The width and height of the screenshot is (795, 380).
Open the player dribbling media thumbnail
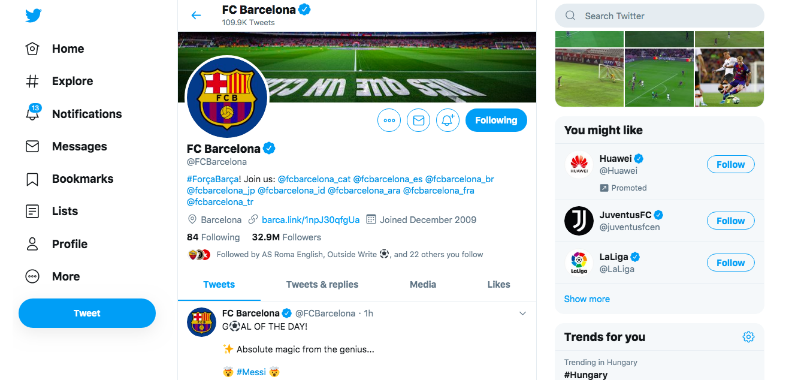(729, 78)
